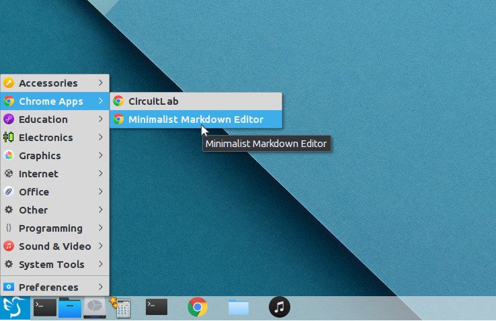Open the blue file manager launcher
Image resolution: width=496 pixels, height=321 pixels.
coord(70,308)
